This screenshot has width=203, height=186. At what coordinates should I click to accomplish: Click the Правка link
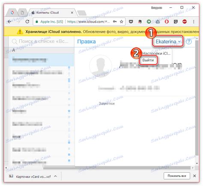coord(87,41)
